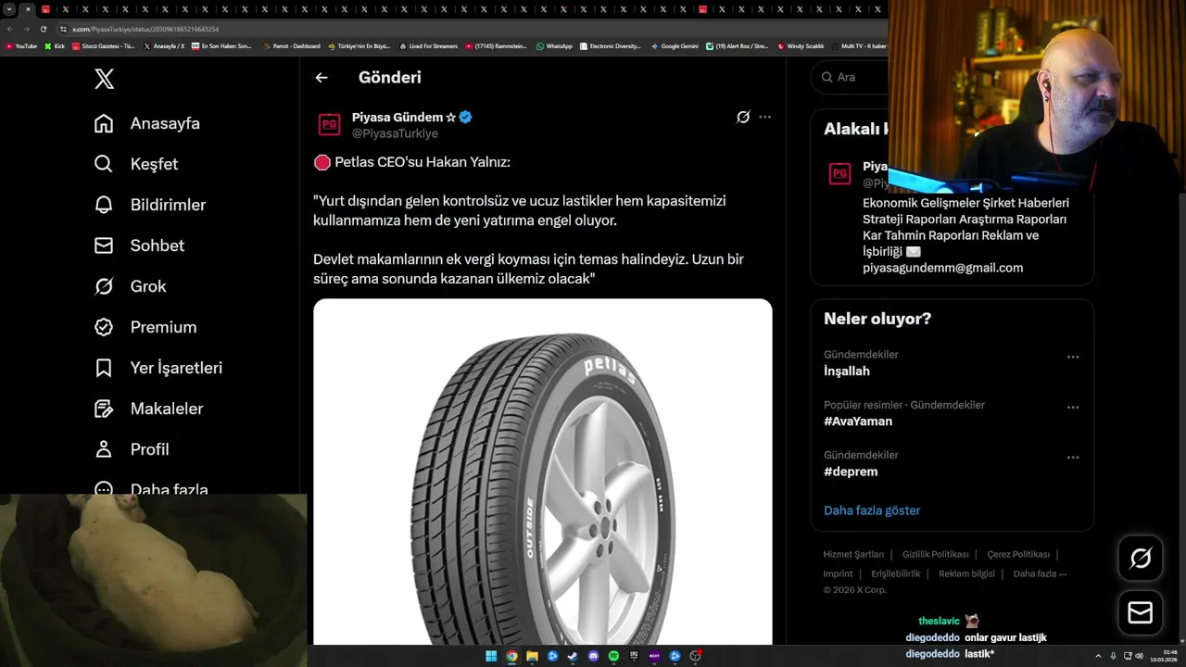
Task: Open the WhatsApp bookmark
Action: 554,45
